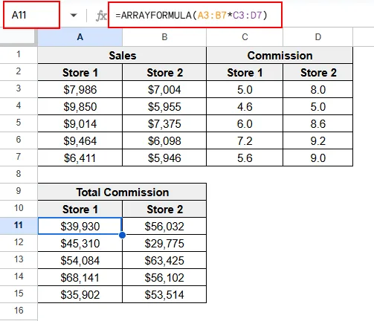Select total cell $56,102

pyautogui.click(x=164, y=277)
